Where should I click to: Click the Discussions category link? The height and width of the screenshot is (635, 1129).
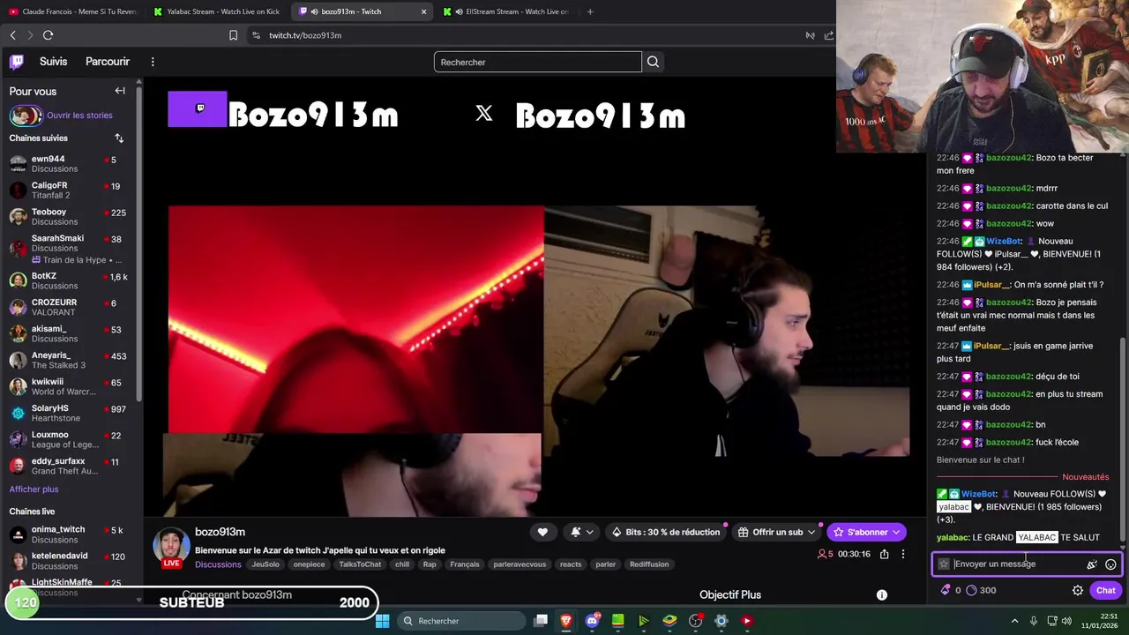point(218,564)
